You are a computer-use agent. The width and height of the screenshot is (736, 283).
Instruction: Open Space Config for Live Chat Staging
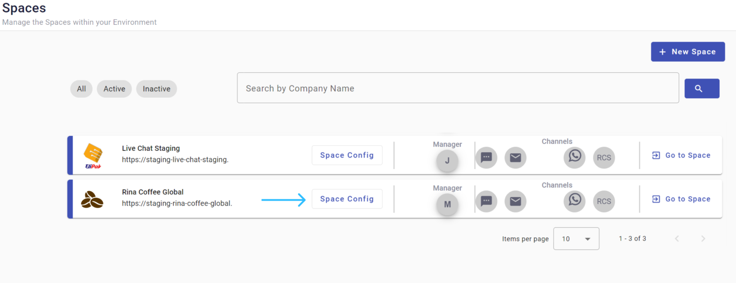[x=347, y=155]
